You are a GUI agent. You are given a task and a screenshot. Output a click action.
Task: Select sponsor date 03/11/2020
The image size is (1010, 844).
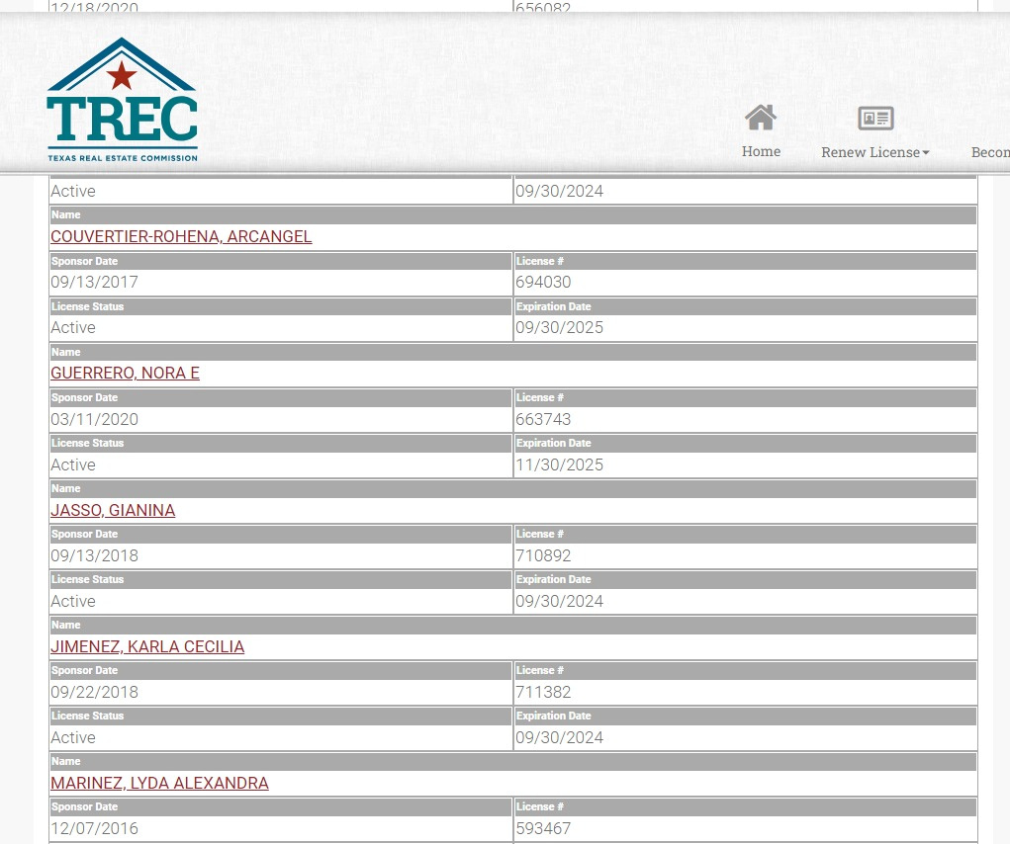(x=95, y=419)
